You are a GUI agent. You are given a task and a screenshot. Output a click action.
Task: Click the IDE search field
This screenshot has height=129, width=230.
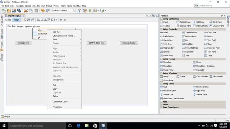click(x=212, y=6)
